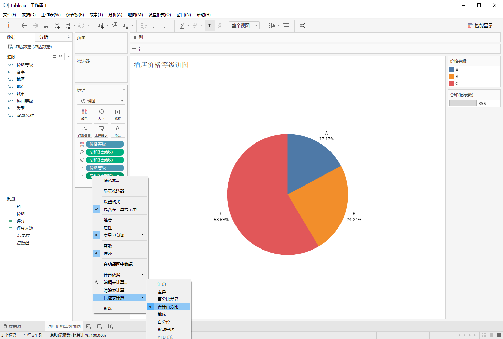
Task: Swap rows and columns icon
Action: coord(144,25)
